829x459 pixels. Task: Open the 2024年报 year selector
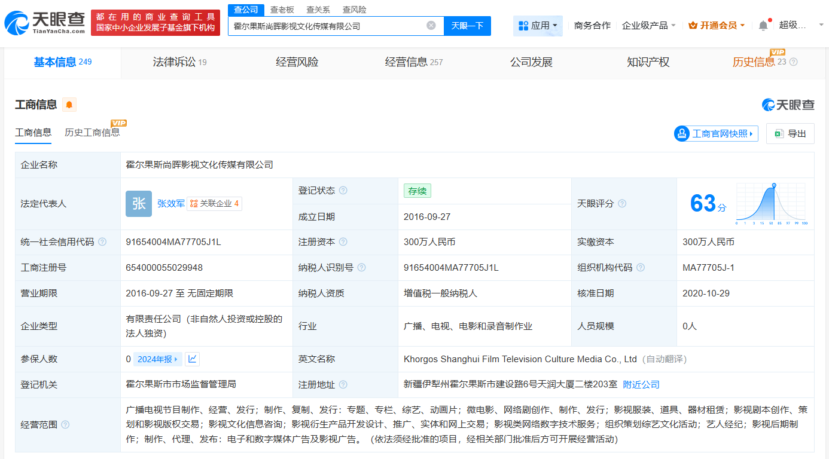[158, 359]
